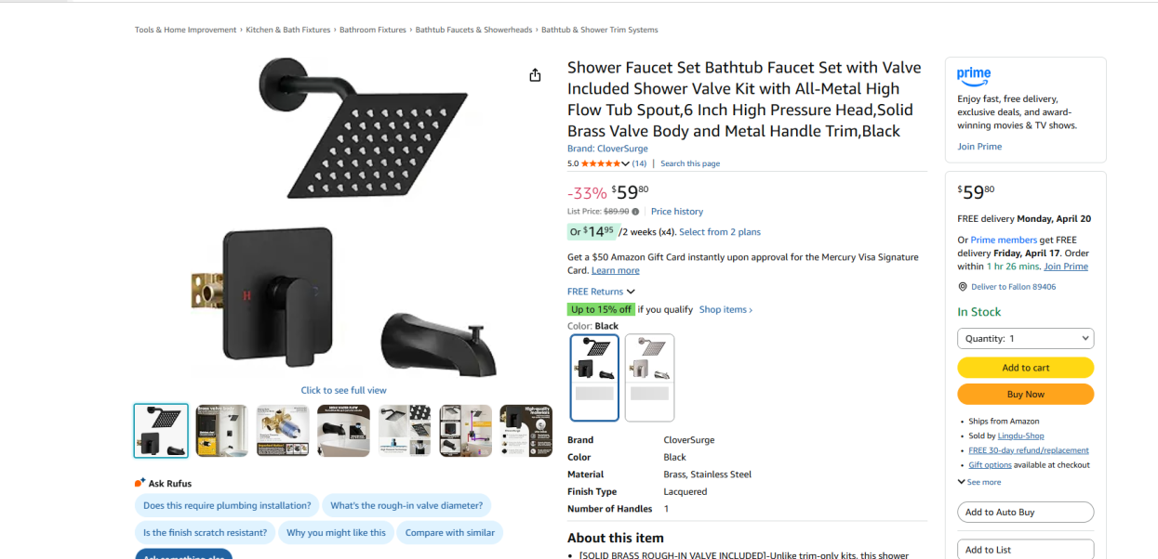Click the share icon beside product image
The width and height of the screenshot is (1158, 559).
point(535,75)
